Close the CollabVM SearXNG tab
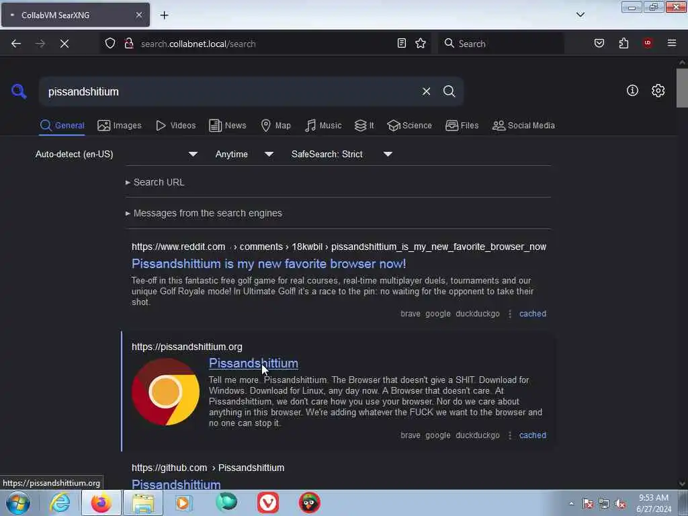This screenshot has height=516, width=688. (139, 15)
